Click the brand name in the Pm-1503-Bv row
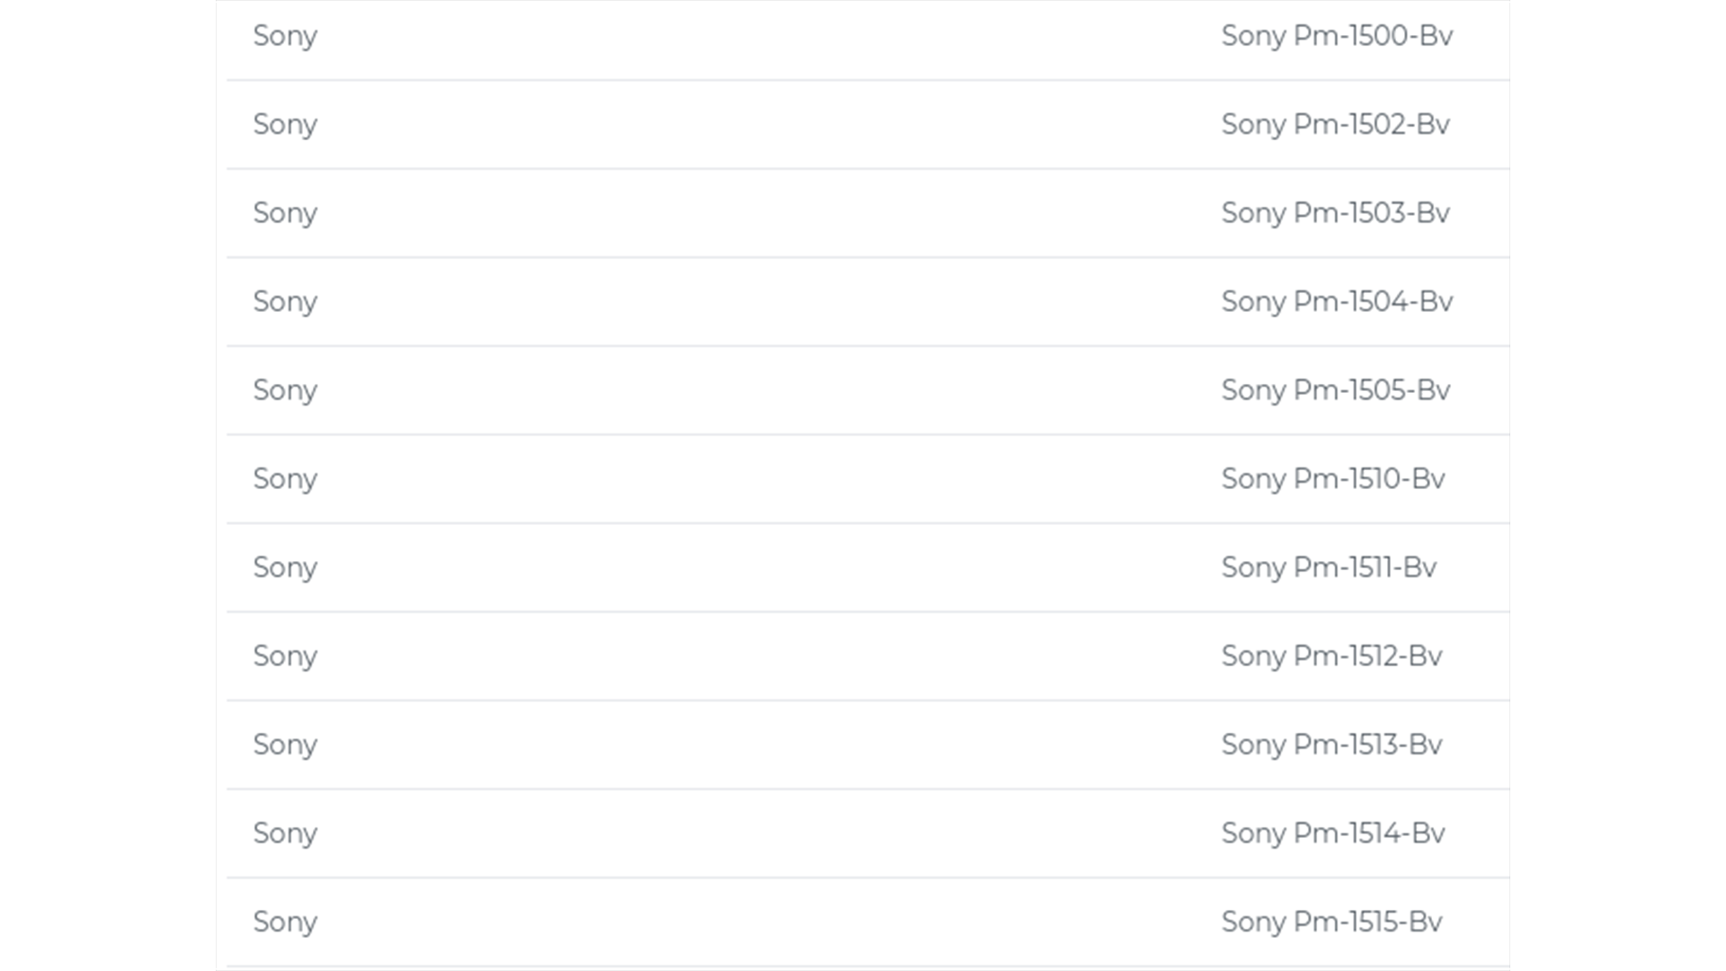The width and height of the screenshot is (1726, 971). pos(285,213)
